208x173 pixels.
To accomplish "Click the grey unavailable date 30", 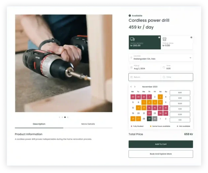I will pyautogui.click(x=155, y=119).
